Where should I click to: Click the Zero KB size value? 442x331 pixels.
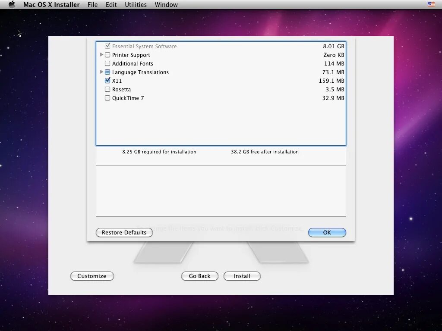click(334, 55)
